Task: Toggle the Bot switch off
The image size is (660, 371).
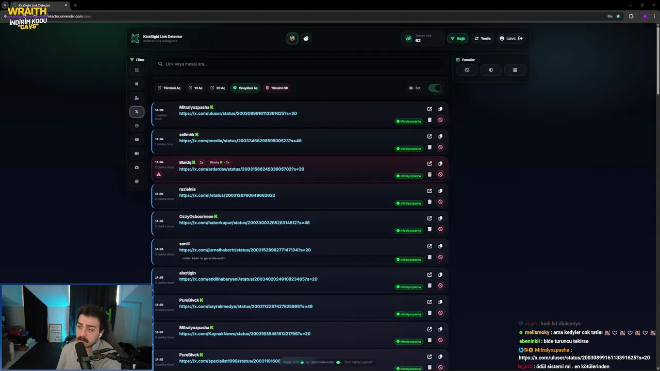Action: (x=435, y=88)
